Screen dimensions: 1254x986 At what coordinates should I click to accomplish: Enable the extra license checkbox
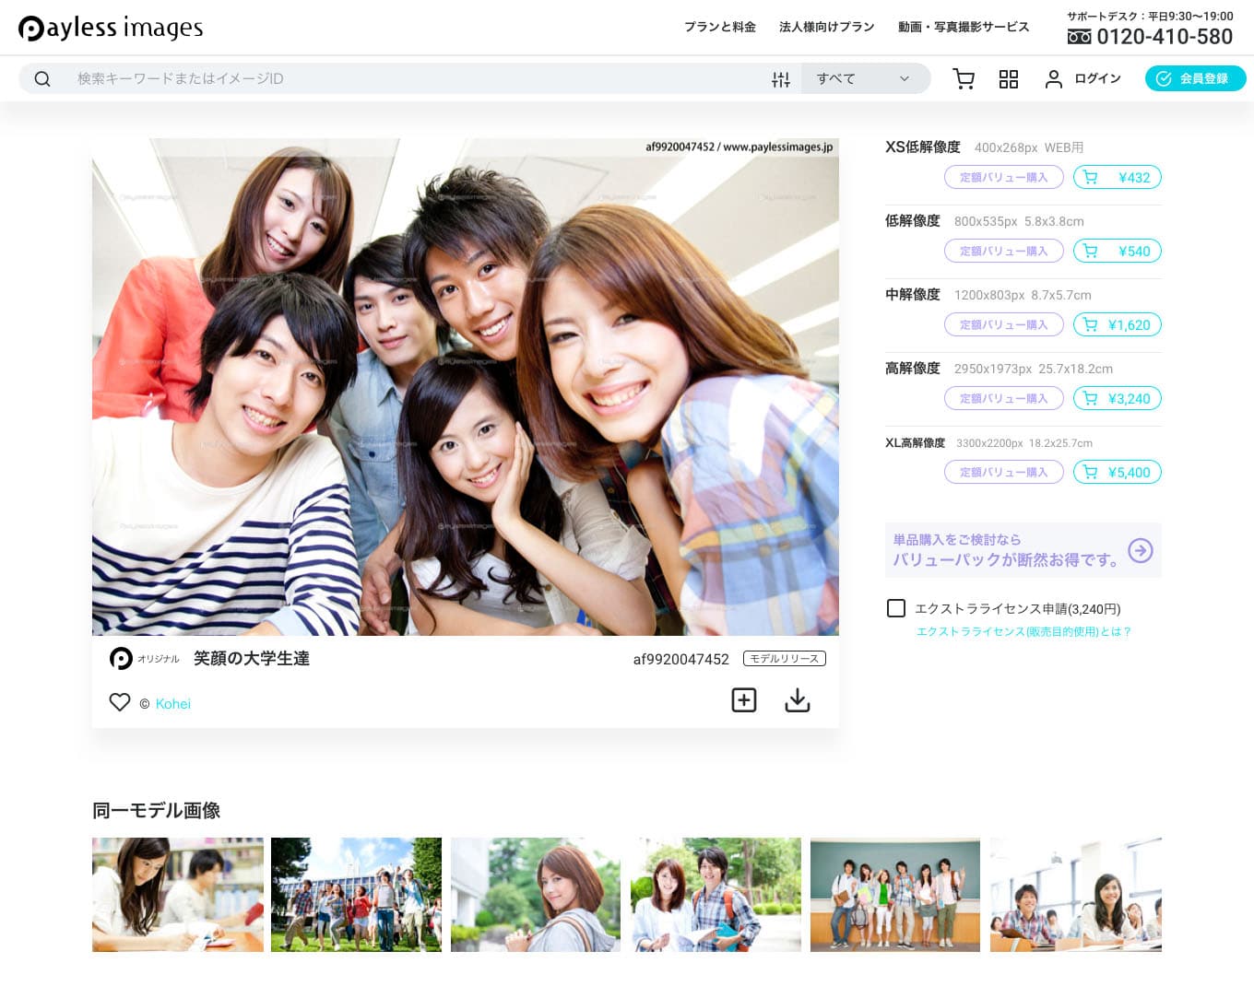[896, 608]
